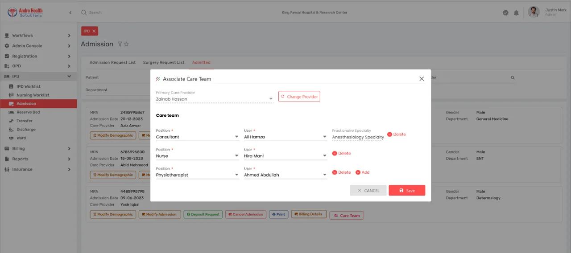Click the CANCEL button in dialog
This screenshot has height=253, width=571.
point(368,190)
